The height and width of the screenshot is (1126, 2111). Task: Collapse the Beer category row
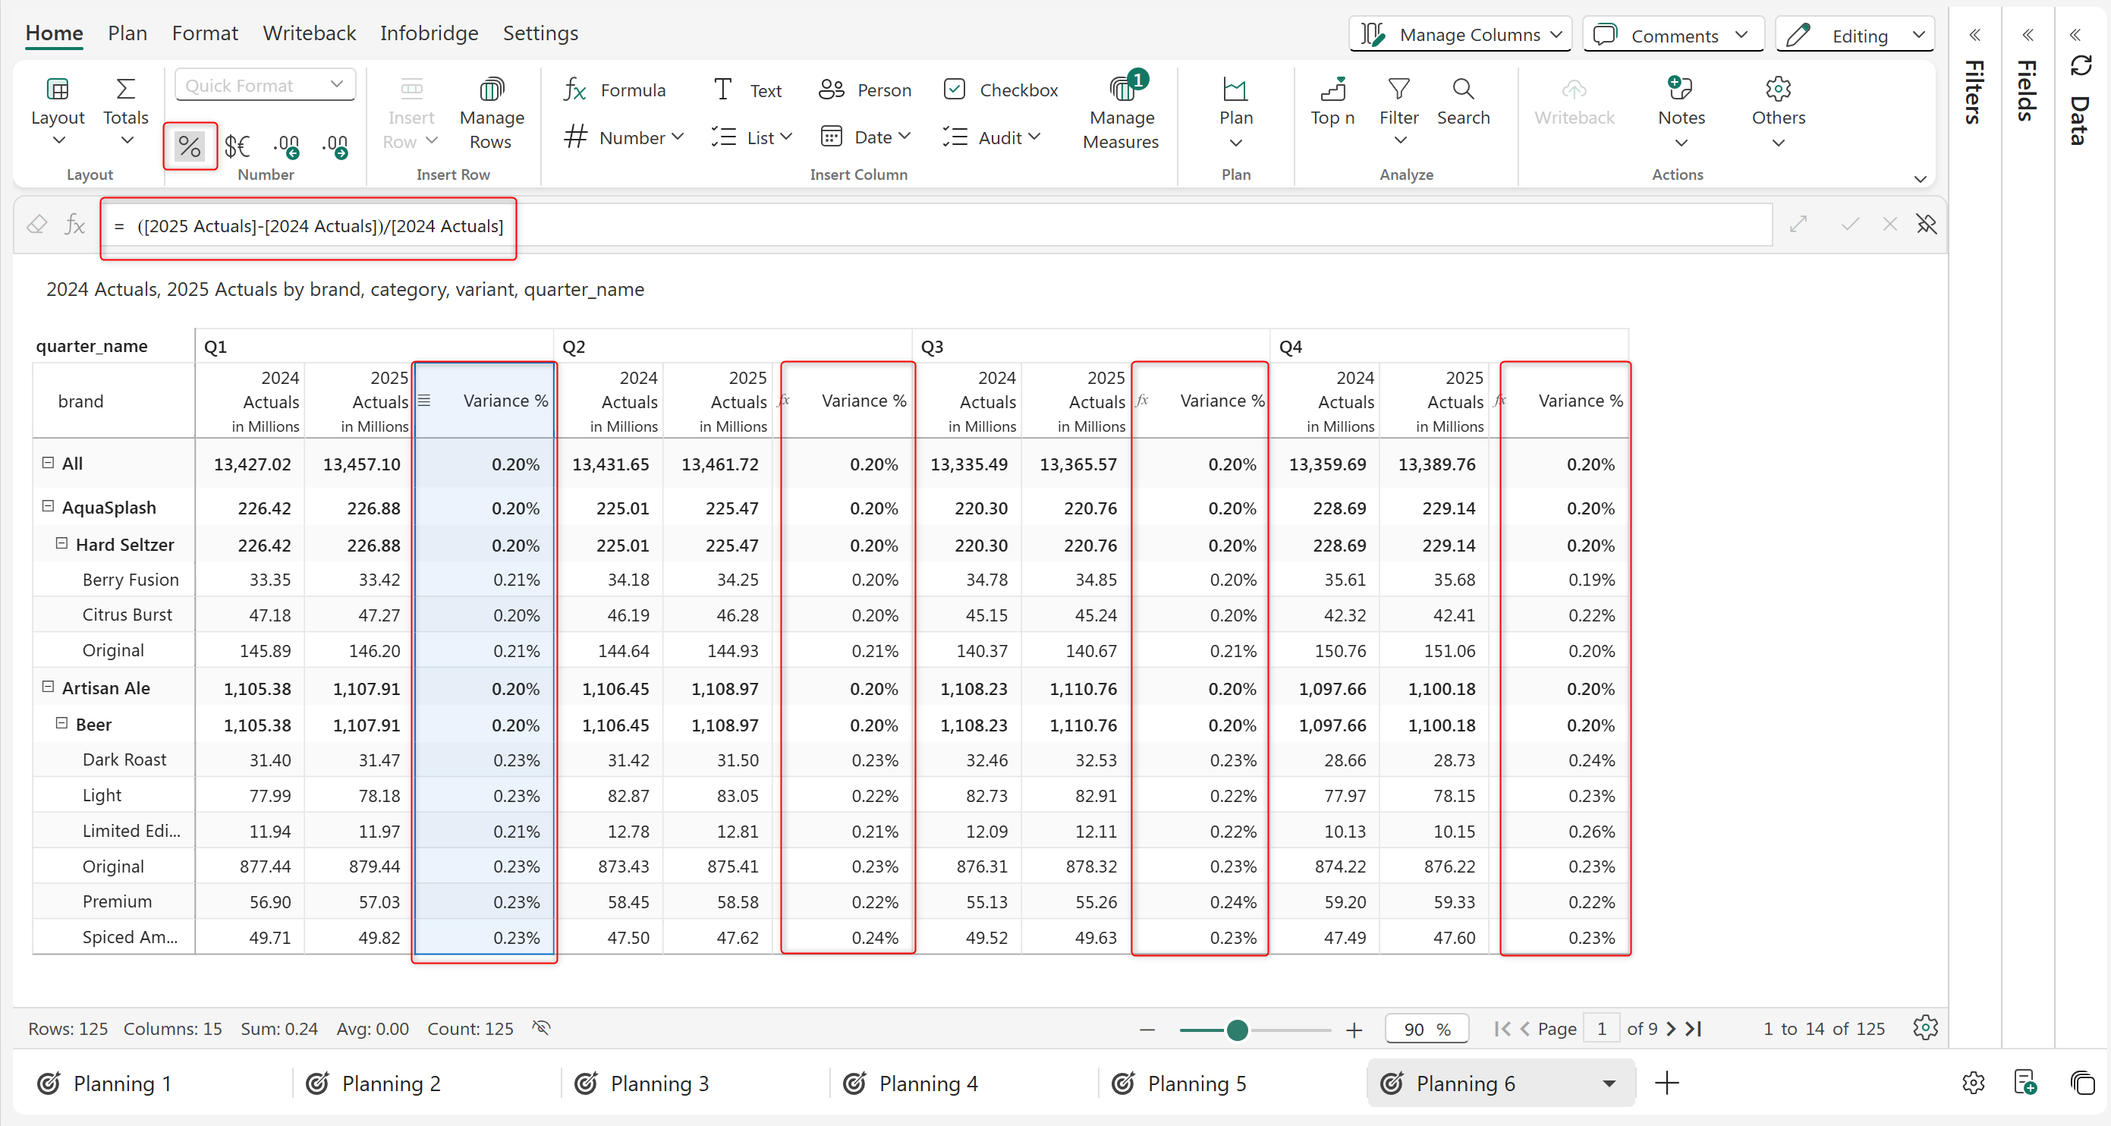point(61,724)
